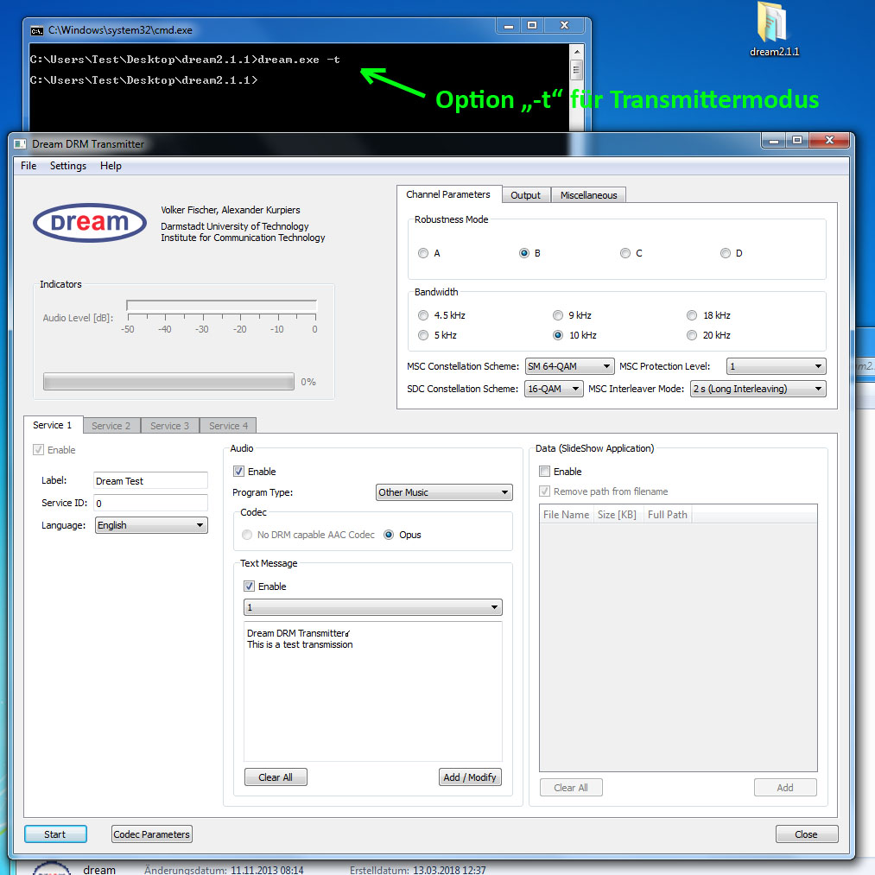This screenshot has width=875, height=875.
Task: Click the Label text field
Action: click(x=150, y=481)
